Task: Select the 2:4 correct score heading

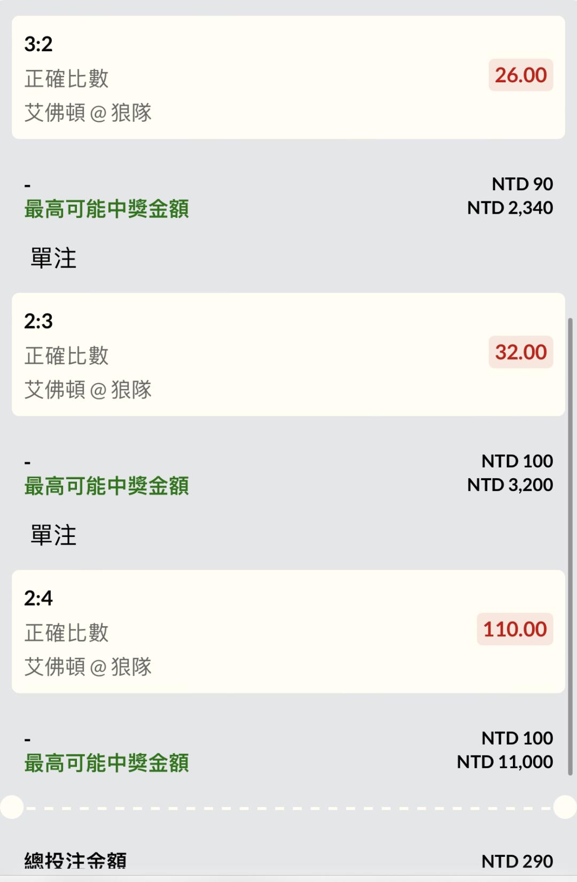Action: pos(38,598)
